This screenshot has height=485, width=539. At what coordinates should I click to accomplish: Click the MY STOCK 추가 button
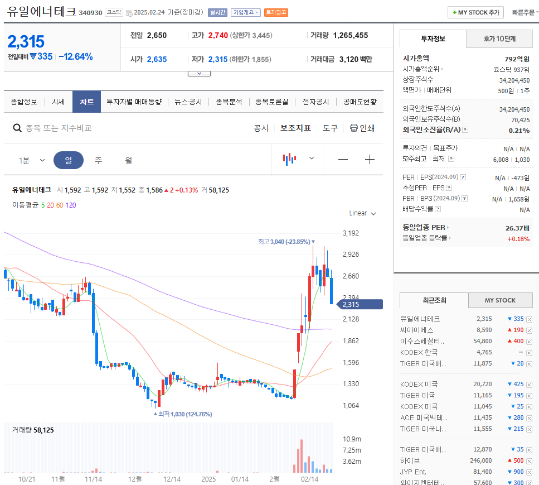475,12
